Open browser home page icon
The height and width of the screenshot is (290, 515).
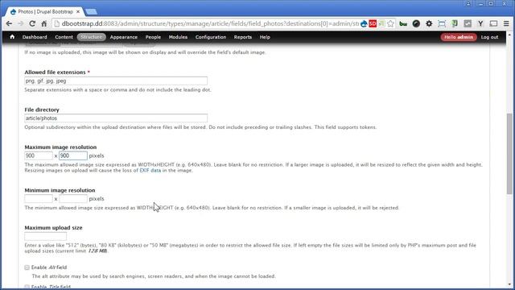[44, 23]
